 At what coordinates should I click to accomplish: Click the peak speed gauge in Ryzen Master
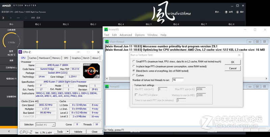(x=11, y=41)
